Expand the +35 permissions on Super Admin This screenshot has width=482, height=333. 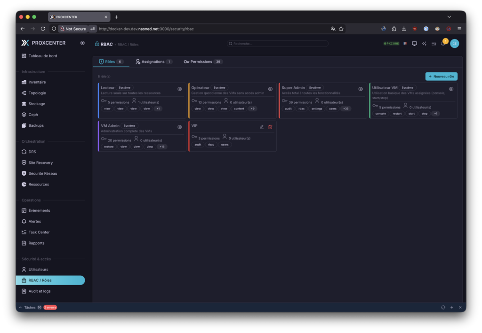(x=346, y=108)
